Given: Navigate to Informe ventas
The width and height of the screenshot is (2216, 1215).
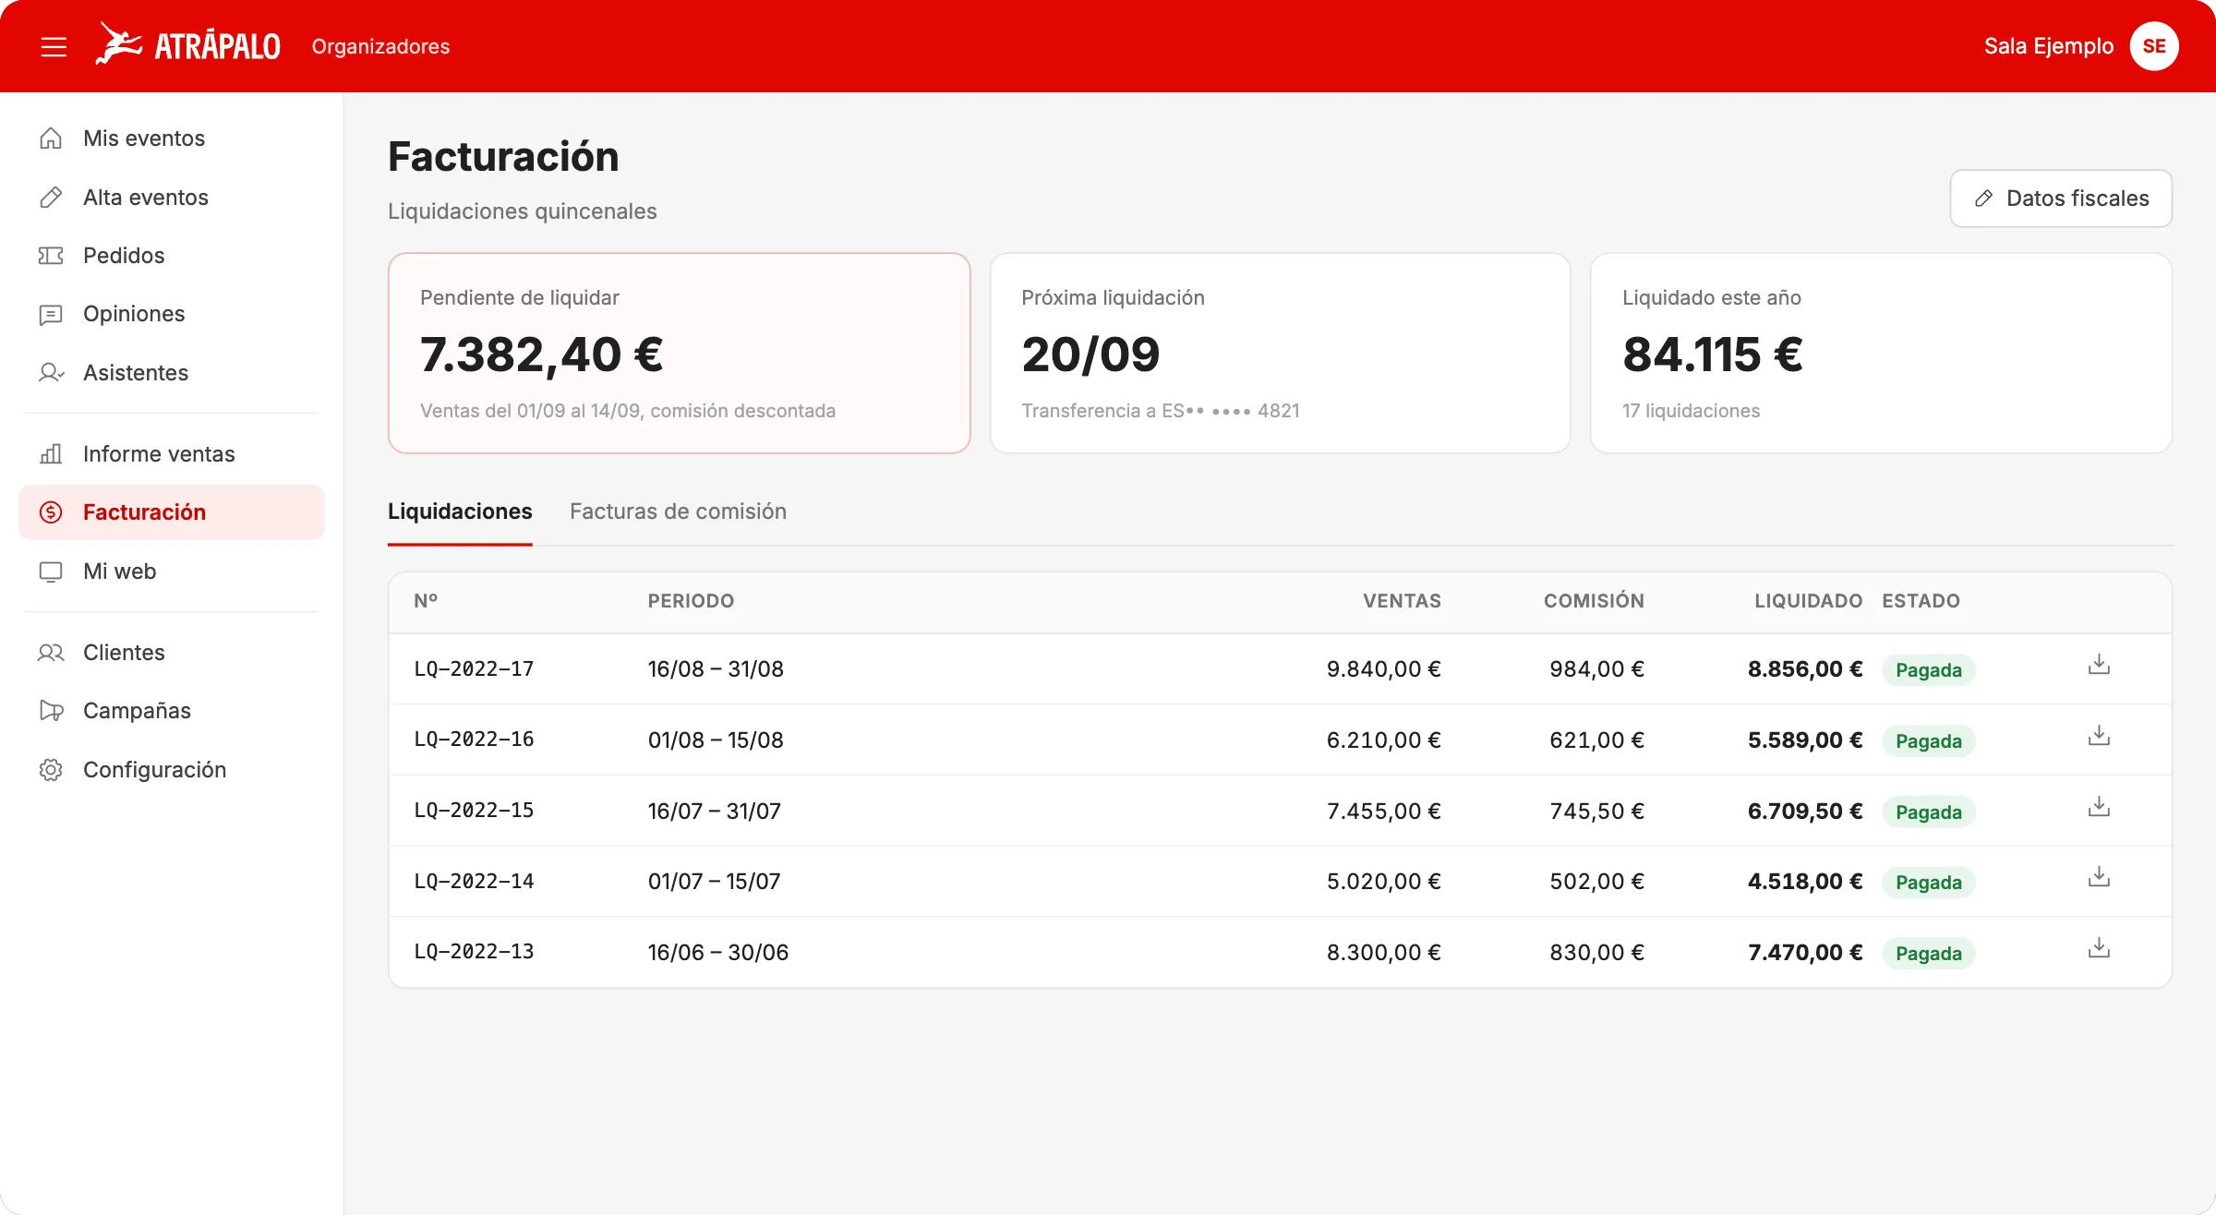Looking at the screenshot, I should [x=171, y=454].
